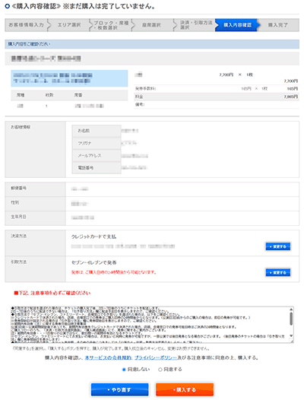Click the notes box scrollbar thumb

click(291, 319)
